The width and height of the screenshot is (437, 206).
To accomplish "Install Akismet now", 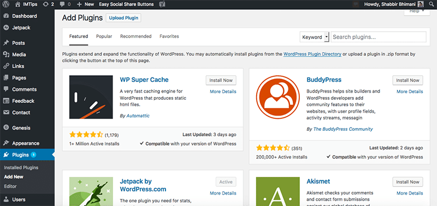I will [x=408, y=182].
